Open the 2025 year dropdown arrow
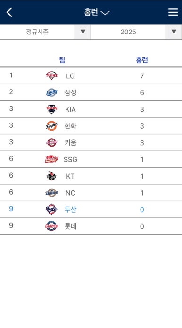The image size is (182, 328). tap(174, 32)
